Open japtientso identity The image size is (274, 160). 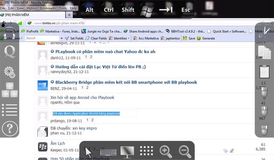(x=170, y=38)
